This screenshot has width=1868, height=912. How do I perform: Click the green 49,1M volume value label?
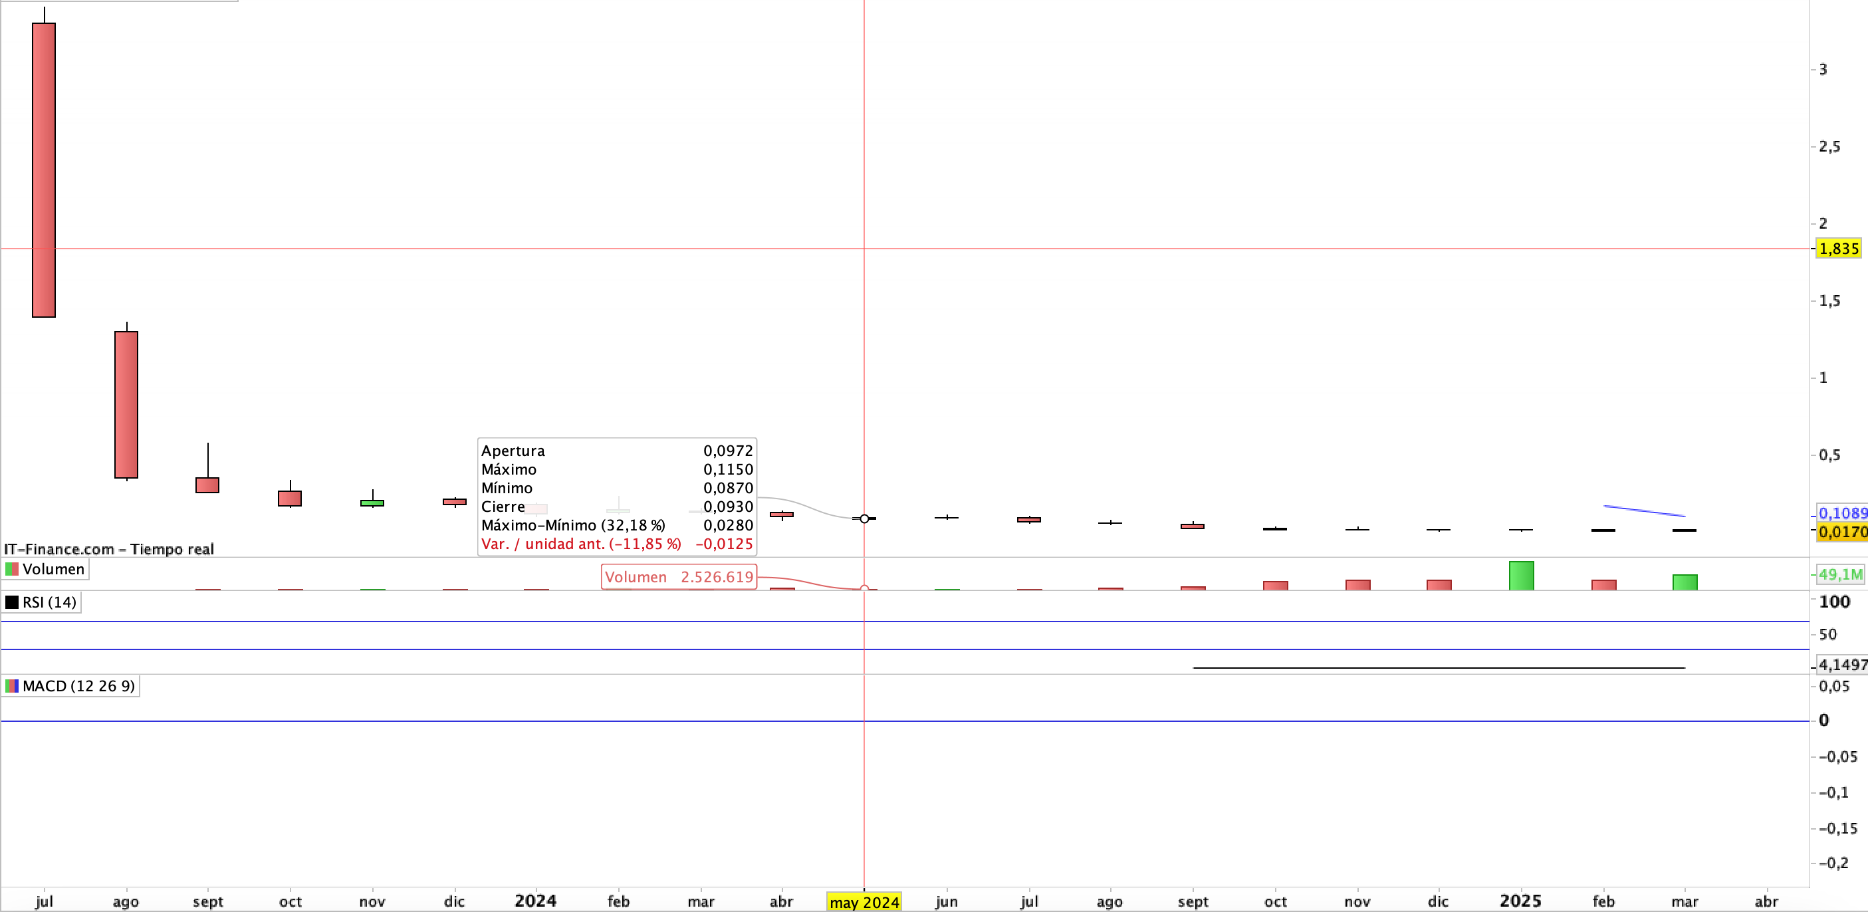pyautogui.click(x=1839, y=574)
